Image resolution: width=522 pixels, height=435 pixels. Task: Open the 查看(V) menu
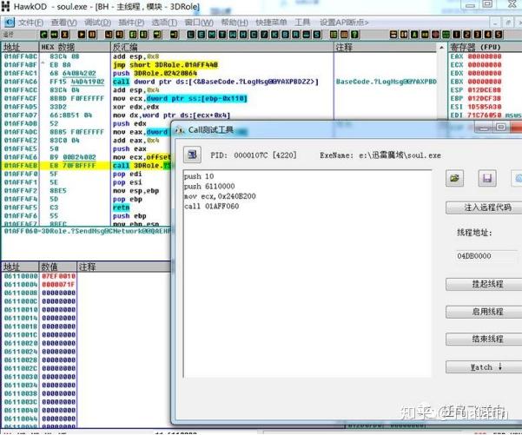[x=64, y=23]
